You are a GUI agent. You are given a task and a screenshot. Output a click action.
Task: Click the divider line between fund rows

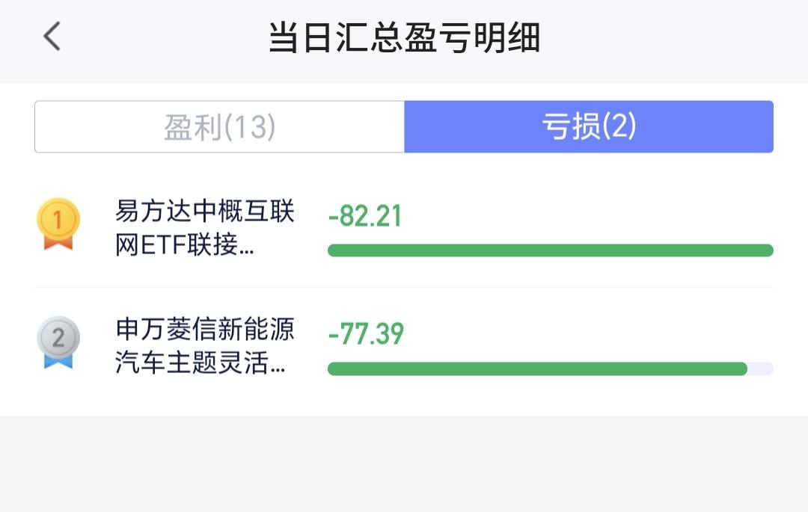pyautogui.click(x=404, y=287)
